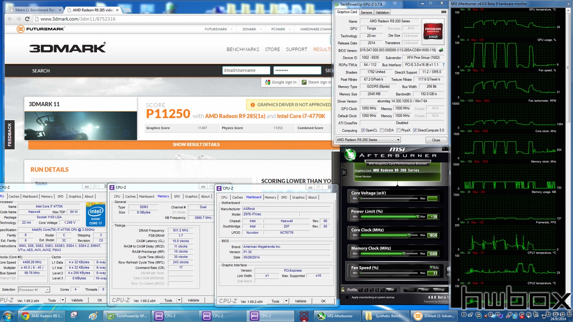Switch to GPU-Z Validation tab
Image resolution: width=573 pixels, height=322 pixels.
tap(382, 13)
